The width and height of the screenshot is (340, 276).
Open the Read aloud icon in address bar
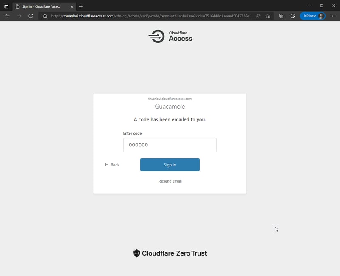[258, 16]
